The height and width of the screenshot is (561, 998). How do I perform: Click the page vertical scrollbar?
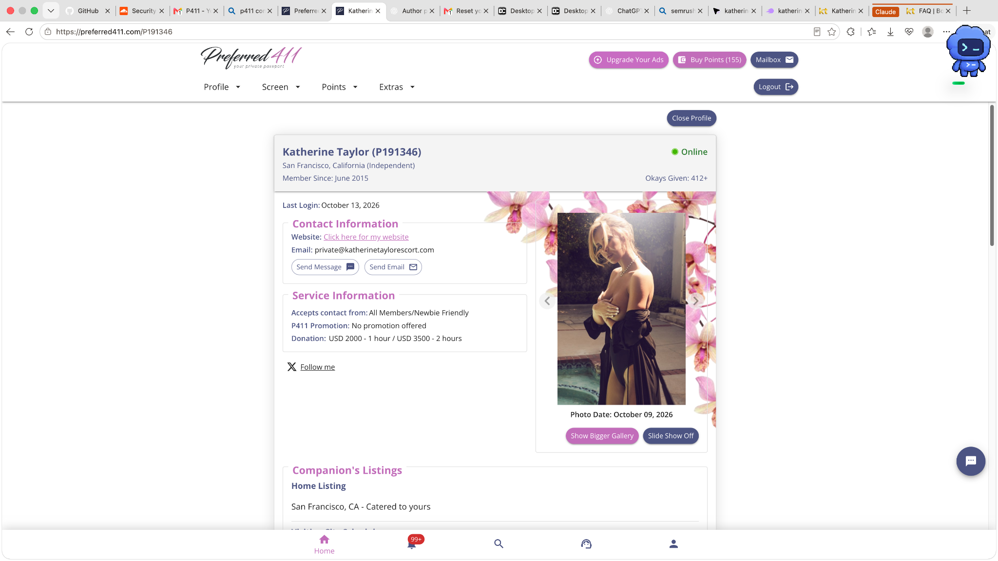click(x=992, y=175)
